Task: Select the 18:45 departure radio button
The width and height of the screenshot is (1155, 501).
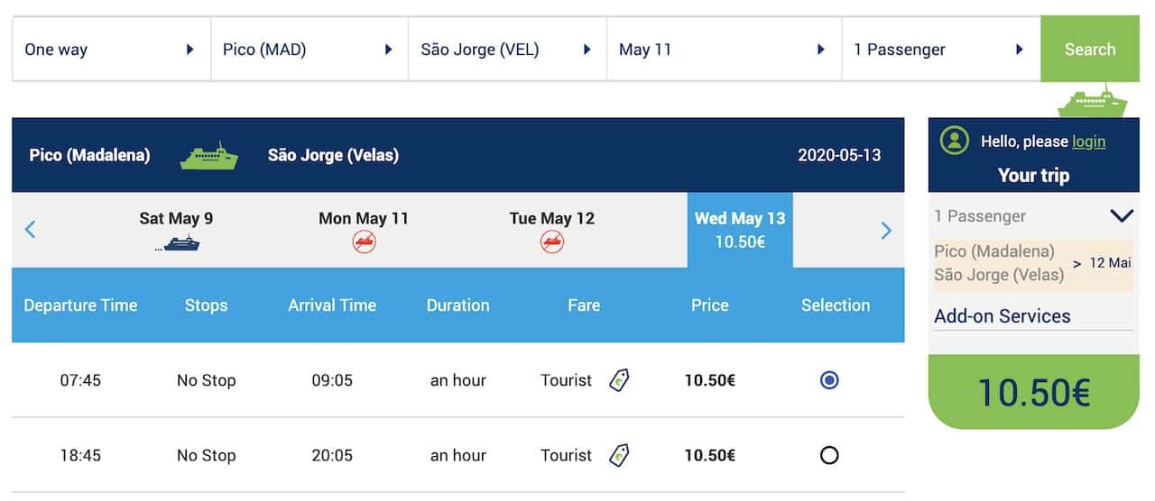Action: pos(829,455)
